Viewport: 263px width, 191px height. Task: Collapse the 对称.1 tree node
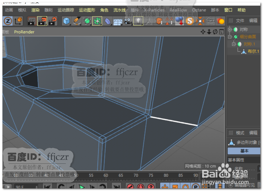tap(234, 44)
